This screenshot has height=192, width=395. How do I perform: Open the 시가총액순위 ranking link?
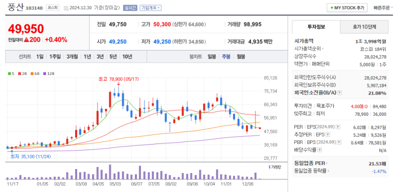309,49
